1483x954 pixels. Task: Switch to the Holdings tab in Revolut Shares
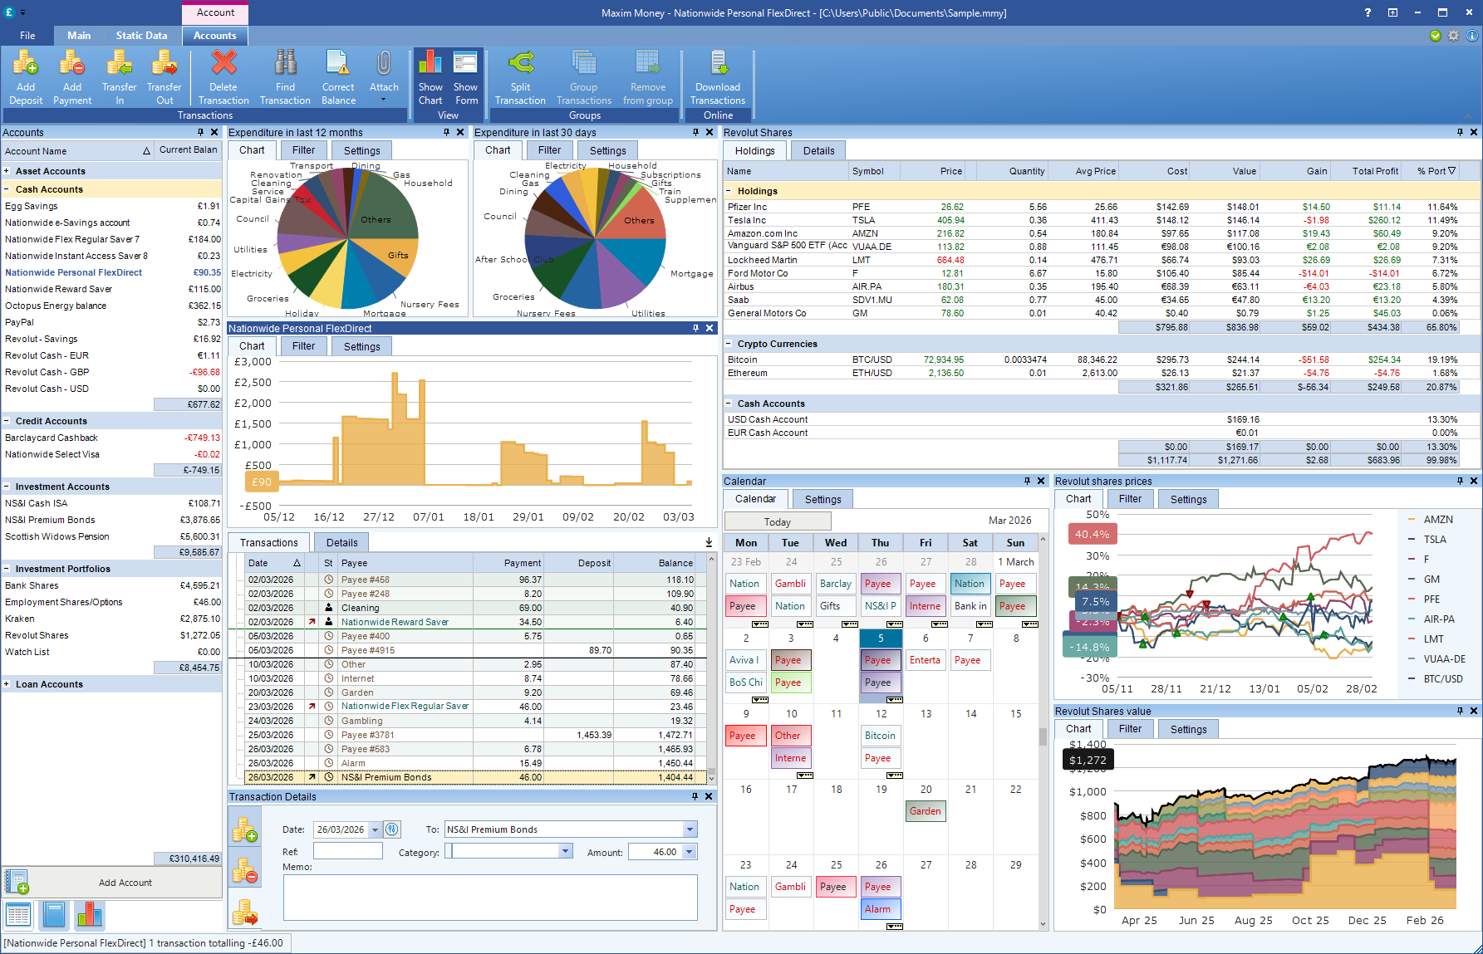pos(753,150)
